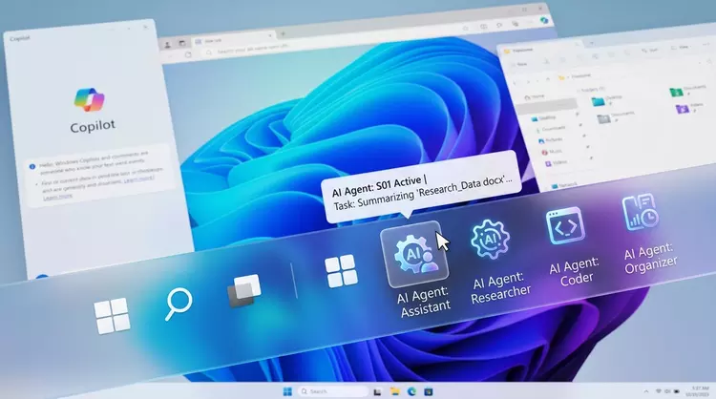
Task: Click Start button on bottom taskbar
Action: (x=287, y=391)
